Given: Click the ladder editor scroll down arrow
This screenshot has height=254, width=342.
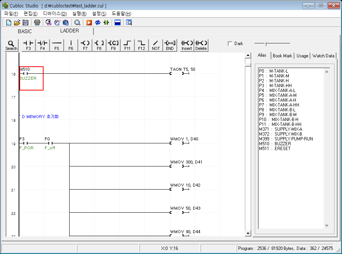Looking at the screenshot, I should pyautogui.click(x=248, y=233).
